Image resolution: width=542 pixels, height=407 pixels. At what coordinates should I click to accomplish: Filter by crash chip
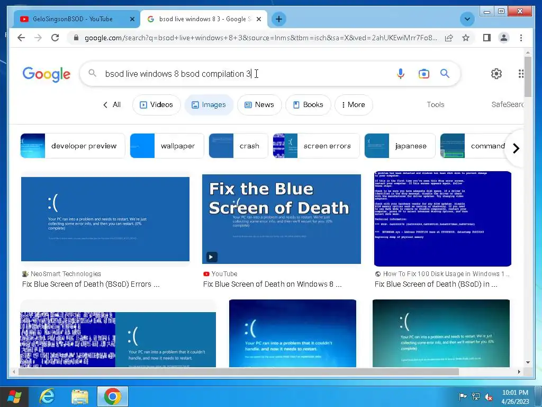238,146
